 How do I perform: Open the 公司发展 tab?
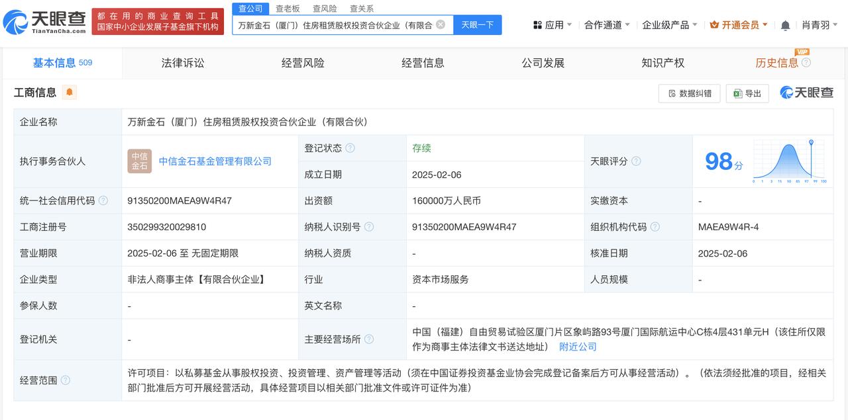(543, 63)
